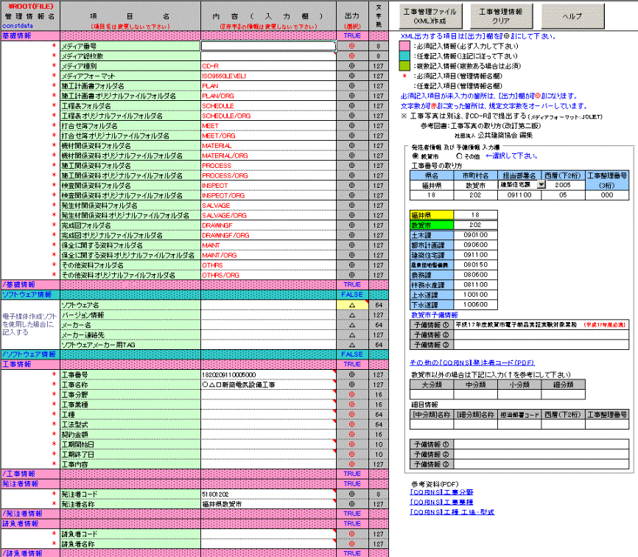Image resolution: width=638 pixels, height=557 pixels.
Task: Click the ◎ output mark for その他資料フォルダ名
Action: coord(352,265)
